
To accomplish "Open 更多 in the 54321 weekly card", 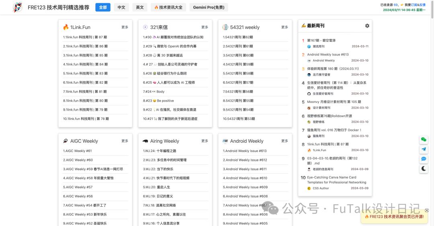I will pos(285,27).
